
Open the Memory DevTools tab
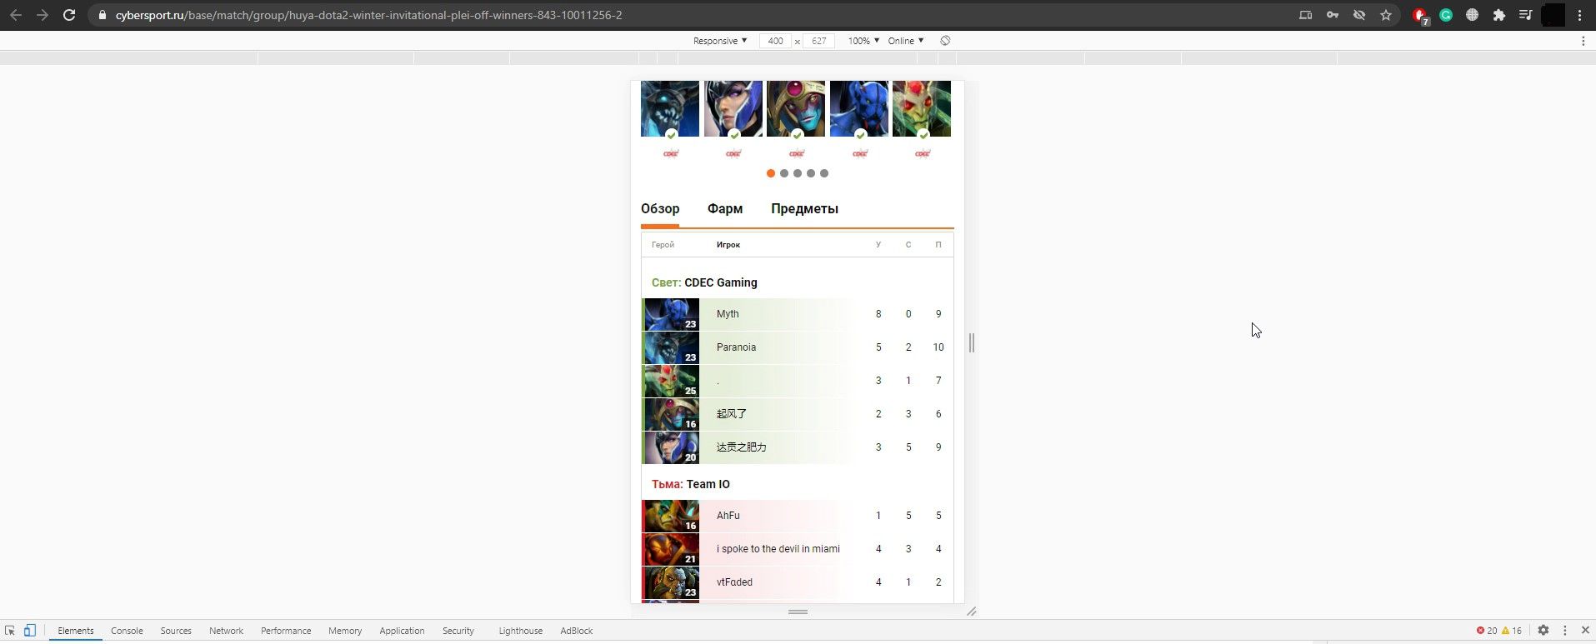tap(345, 631)
